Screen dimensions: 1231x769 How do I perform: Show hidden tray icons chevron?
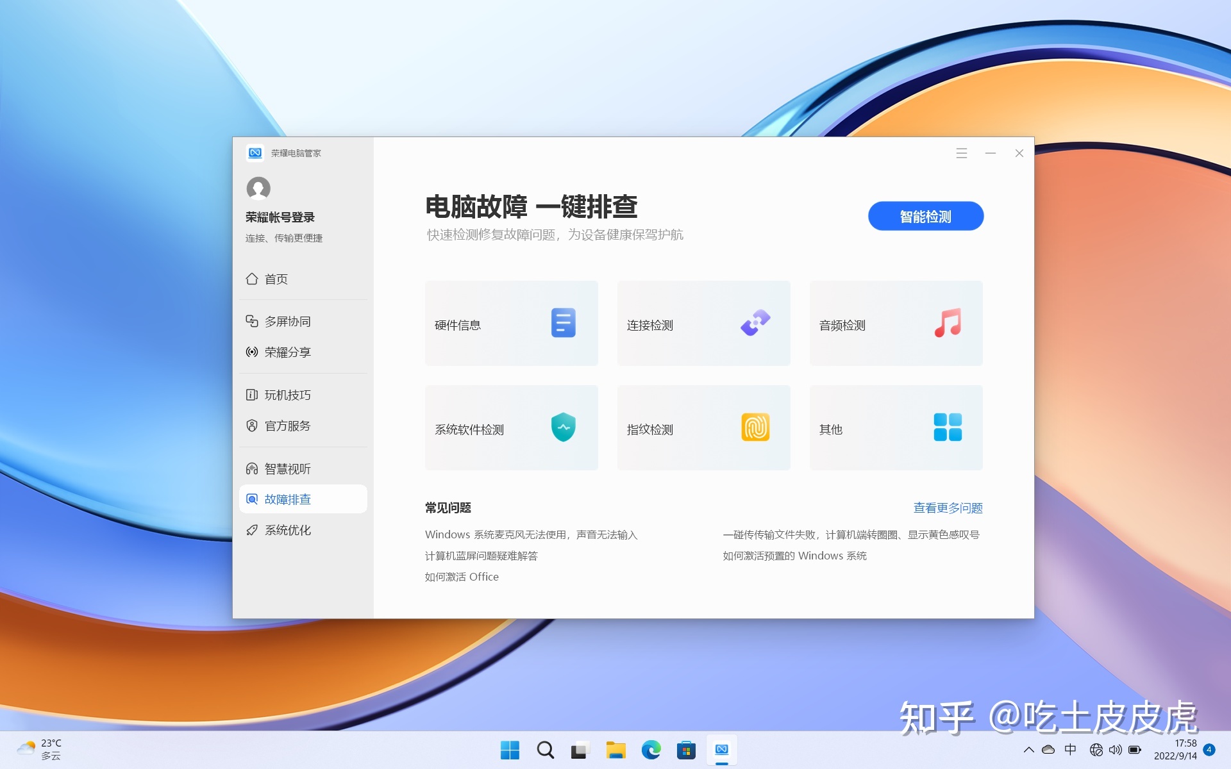1028,750
